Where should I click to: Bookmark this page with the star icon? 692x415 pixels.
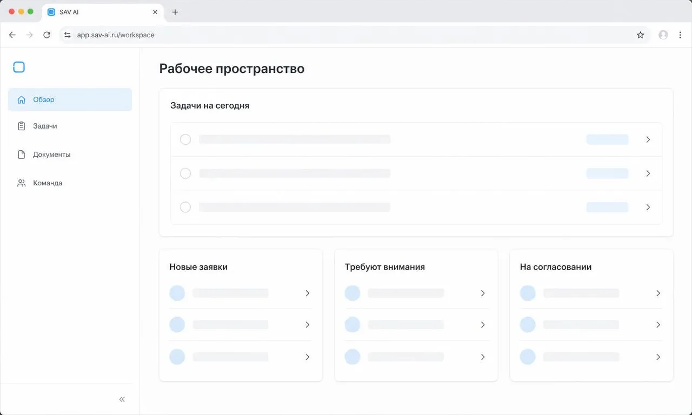(x=641, y=35)
